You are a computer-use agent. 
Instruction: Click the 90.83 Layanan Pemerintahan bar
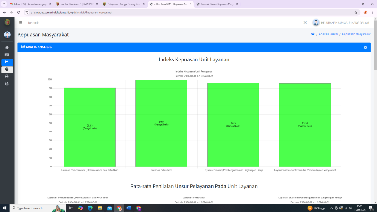[x=90, y=127]
